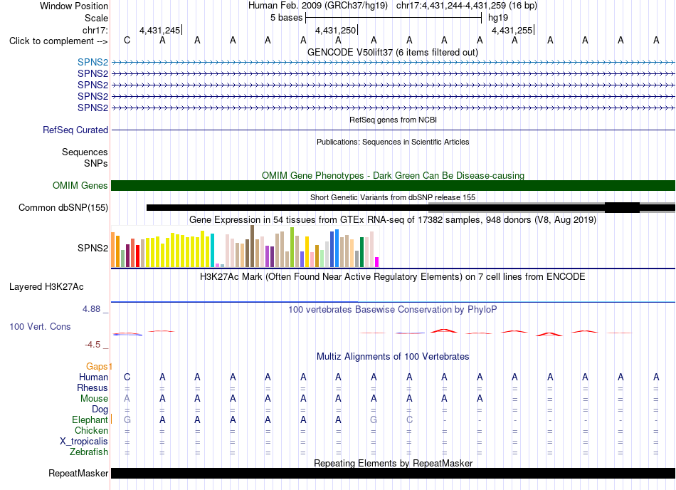The image size is (676, 490).
Task: Click the 'Layered H3K27Ac' track label
Action: coord(46,287)
